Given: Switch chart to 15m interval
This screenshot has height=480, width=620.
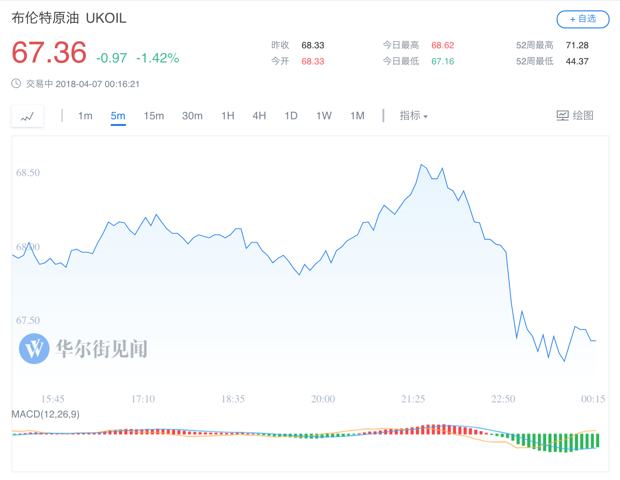Looking at the screenshot, I should pyautogui.click(x=154, y=116).
